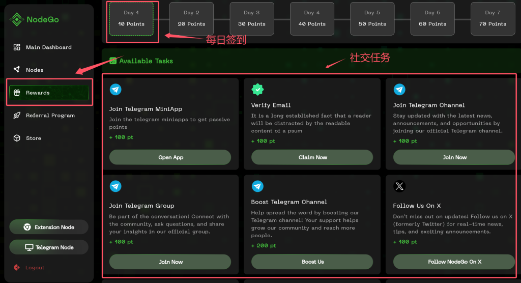Click the Join Telegram Channel title
The height and width of the screenshot is (283, 521).
point(429,105)
